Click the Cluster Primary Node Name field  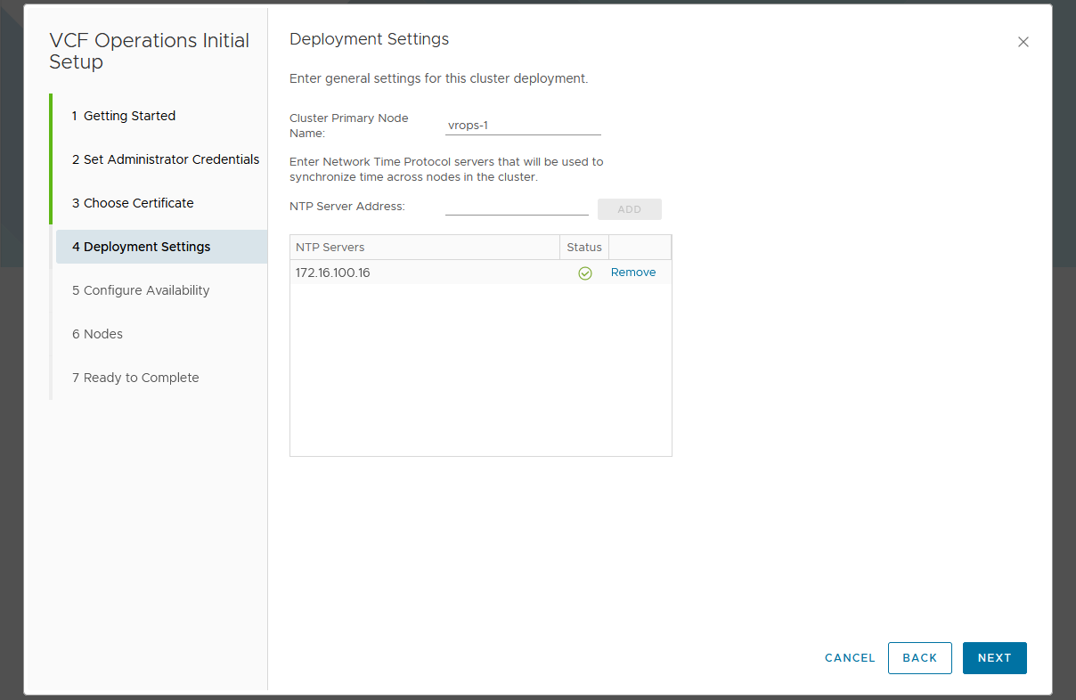(x=523, y=126)
